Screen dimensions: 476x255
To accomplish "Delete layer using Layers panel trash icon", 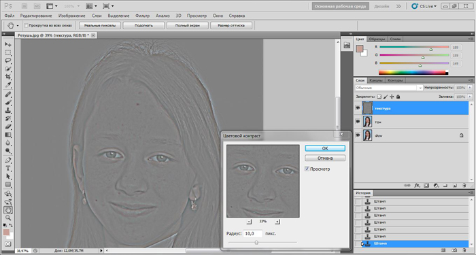I will coord(464,185).
